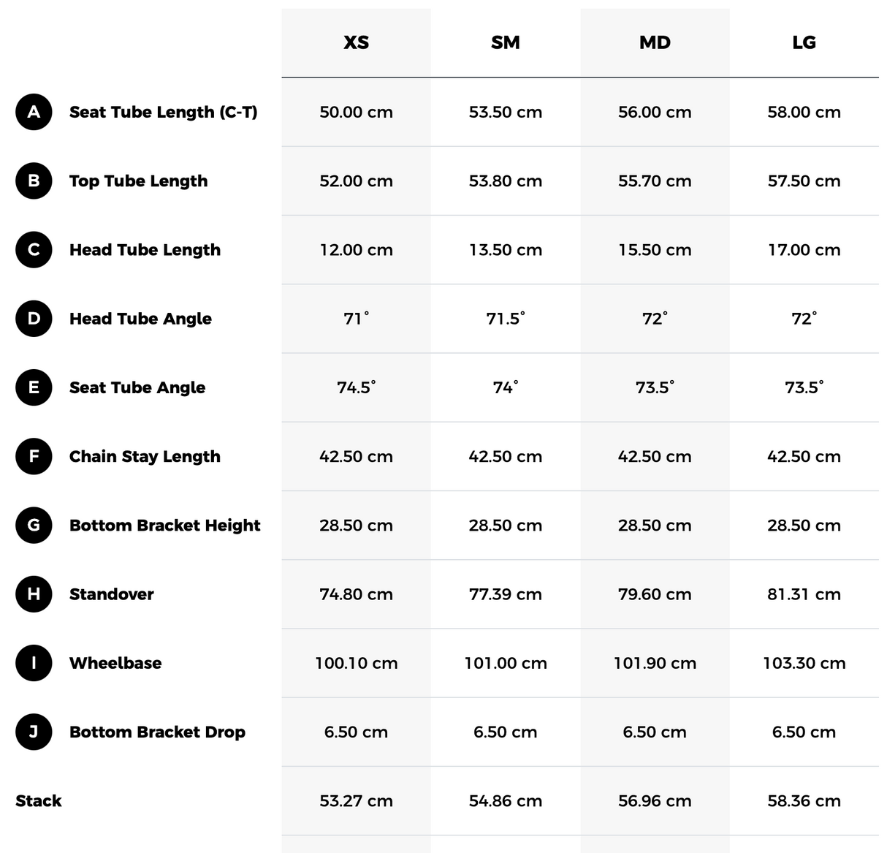Viewport: 887px width, 853px height.
Task: Click the Stack row label
Action: coord(39,800)
